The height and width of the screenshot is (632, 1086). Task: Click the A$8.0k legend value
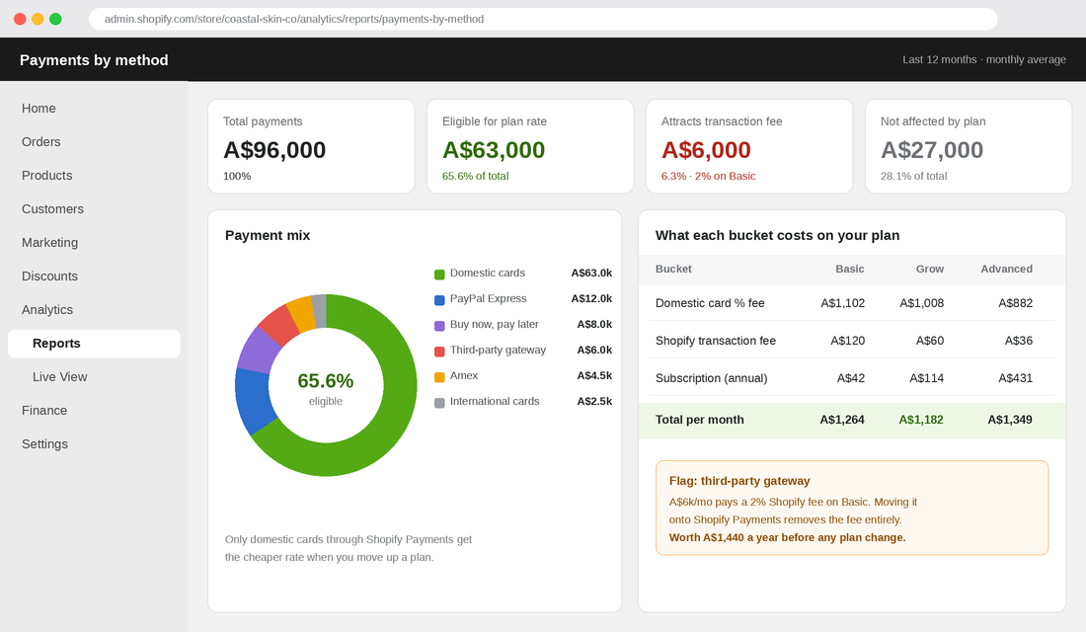[x=594, y=324]
